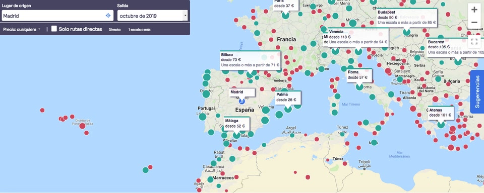Open the map in fullscreen view
Image resolution: width=484 pixels, height=193 pixels.
coord(474,42)
